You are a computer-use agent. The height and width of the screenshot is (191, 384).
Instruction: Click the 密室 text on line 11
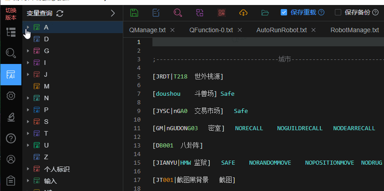pos(215,128)
